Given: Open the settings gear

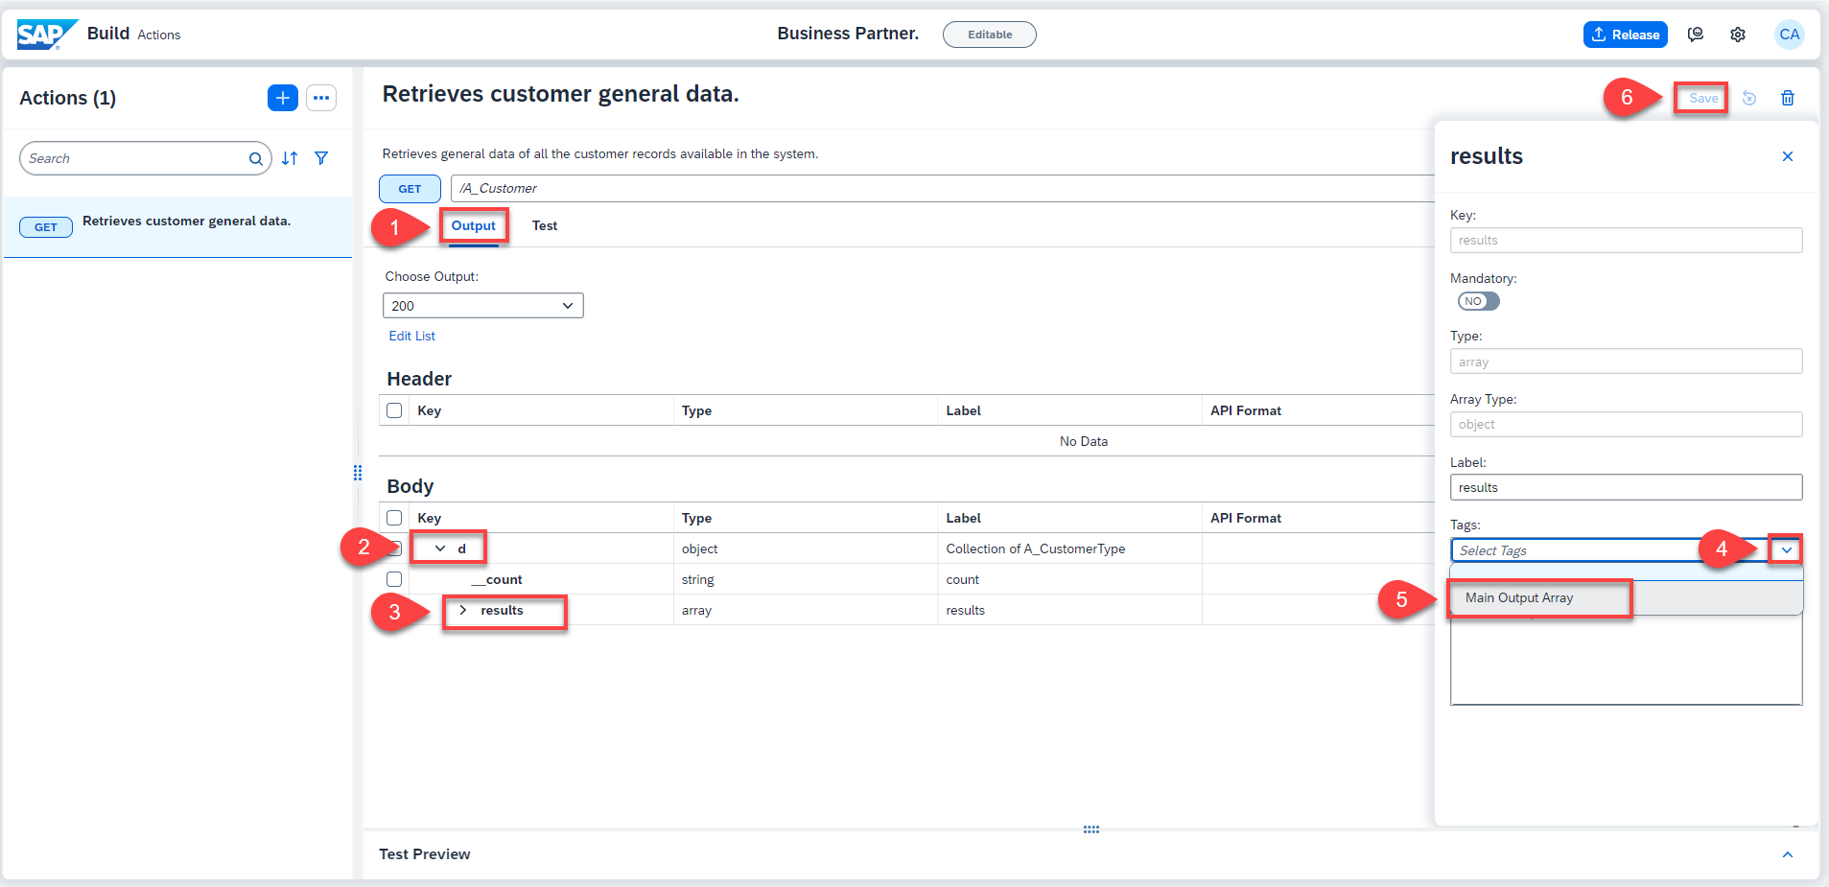Looking at the screenshot, I should (x=1738, y=35).
